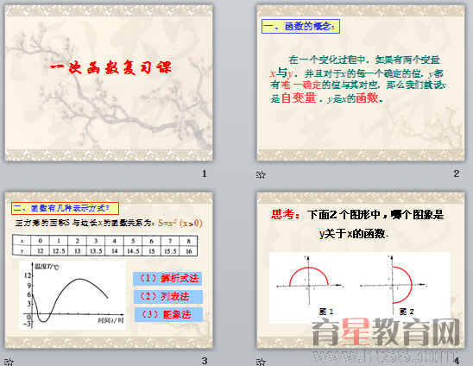Select slide 2 thumbnail about 函数的概念

pyautogui.click(x=361, y=83)
